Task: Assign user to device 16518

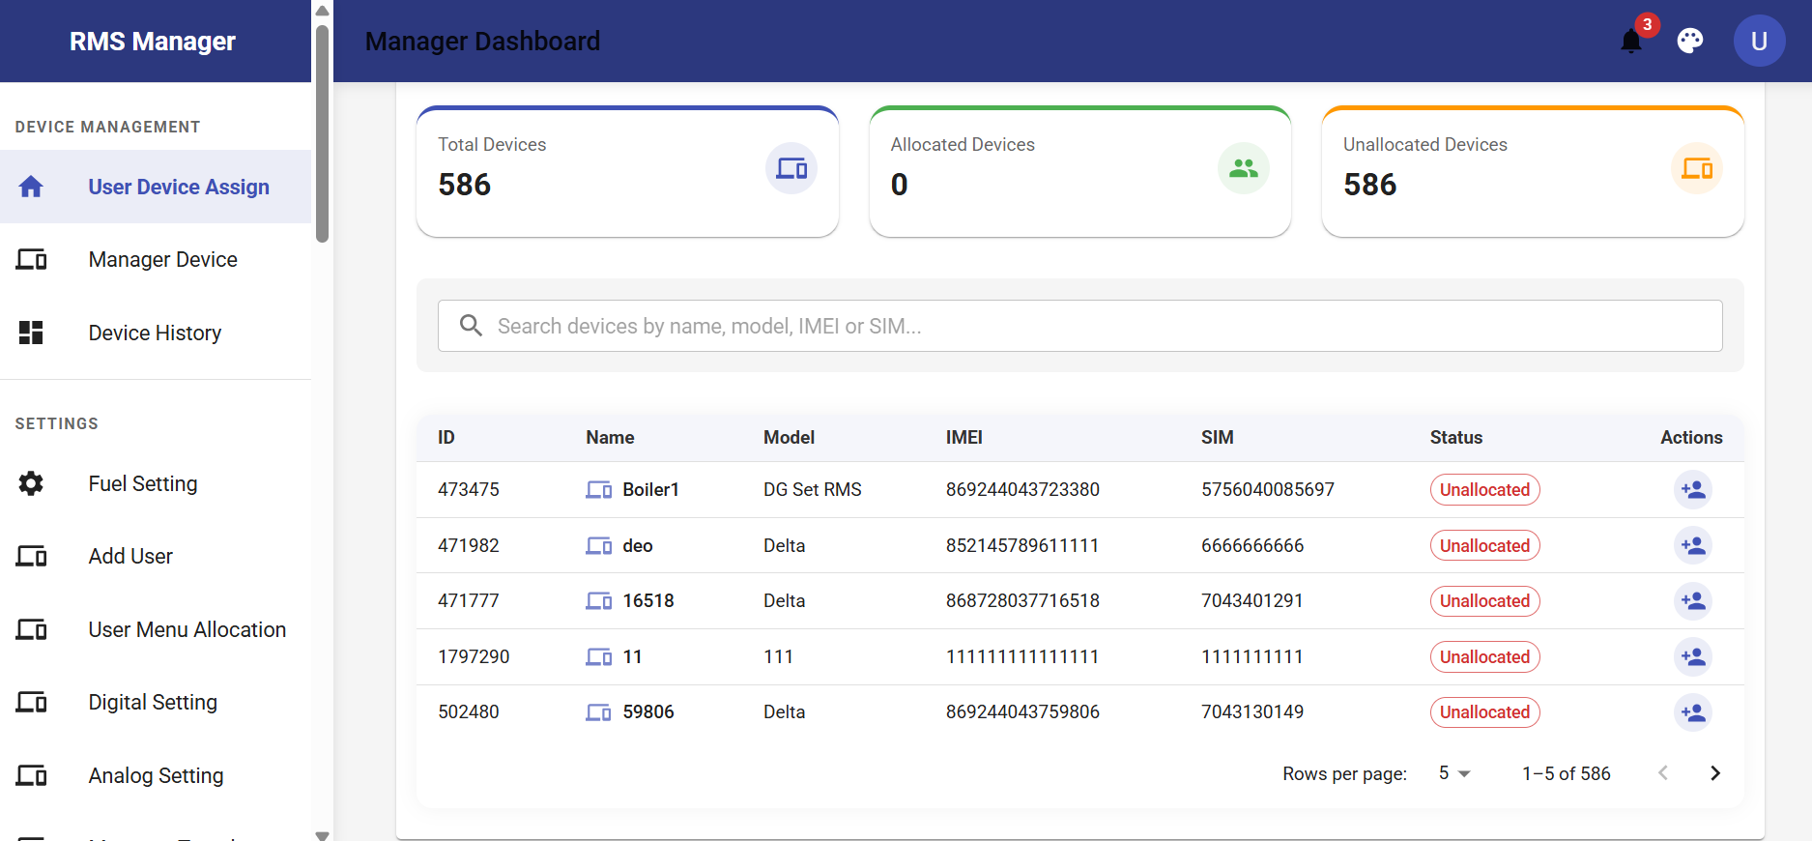Action: [1692, 601]
